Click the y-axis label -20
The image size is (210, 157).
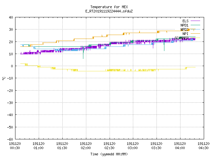tap(10, 91)
